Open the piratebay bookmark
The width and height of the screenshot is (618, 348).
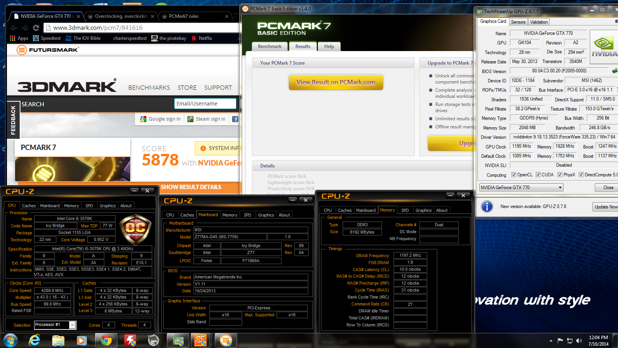click(x=169, y=38)
